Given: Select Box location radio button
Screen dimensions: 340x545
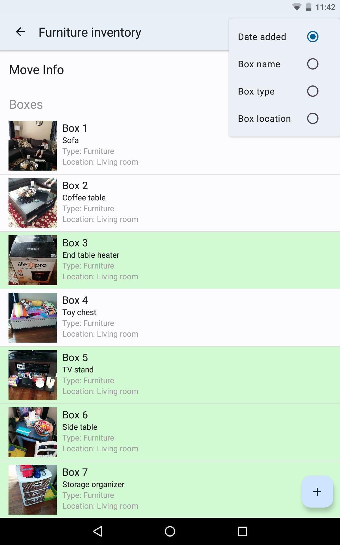Looking at the screenshot, I should pyautogui.click(x=313, y=118).
